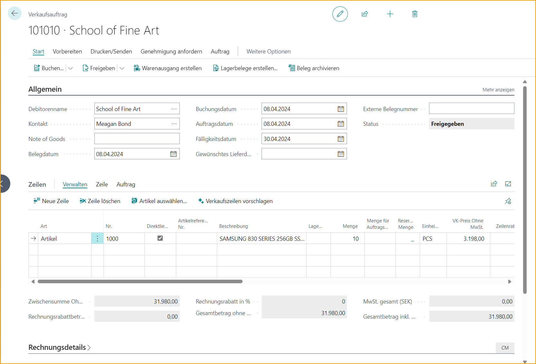Click the trash delete icon

tap(415, 14)
